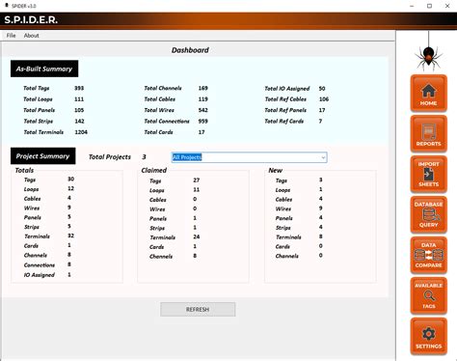Screen dimensions: 457x361
Task: Open the Database Query tool
Action: 428,215
